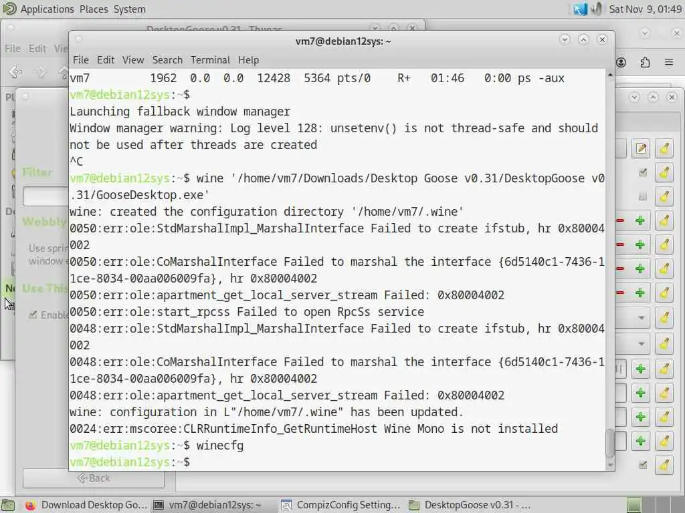685x513 pixels.
Task: Click the Show Desktop icon in bottom panel
Action: point(7,505)
